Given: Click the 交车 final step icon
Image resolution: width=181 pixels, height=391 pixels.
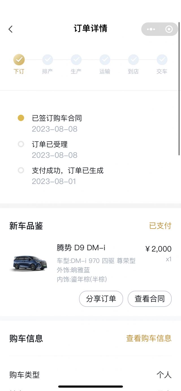Looking at the screenshot, I should [162, 60].
